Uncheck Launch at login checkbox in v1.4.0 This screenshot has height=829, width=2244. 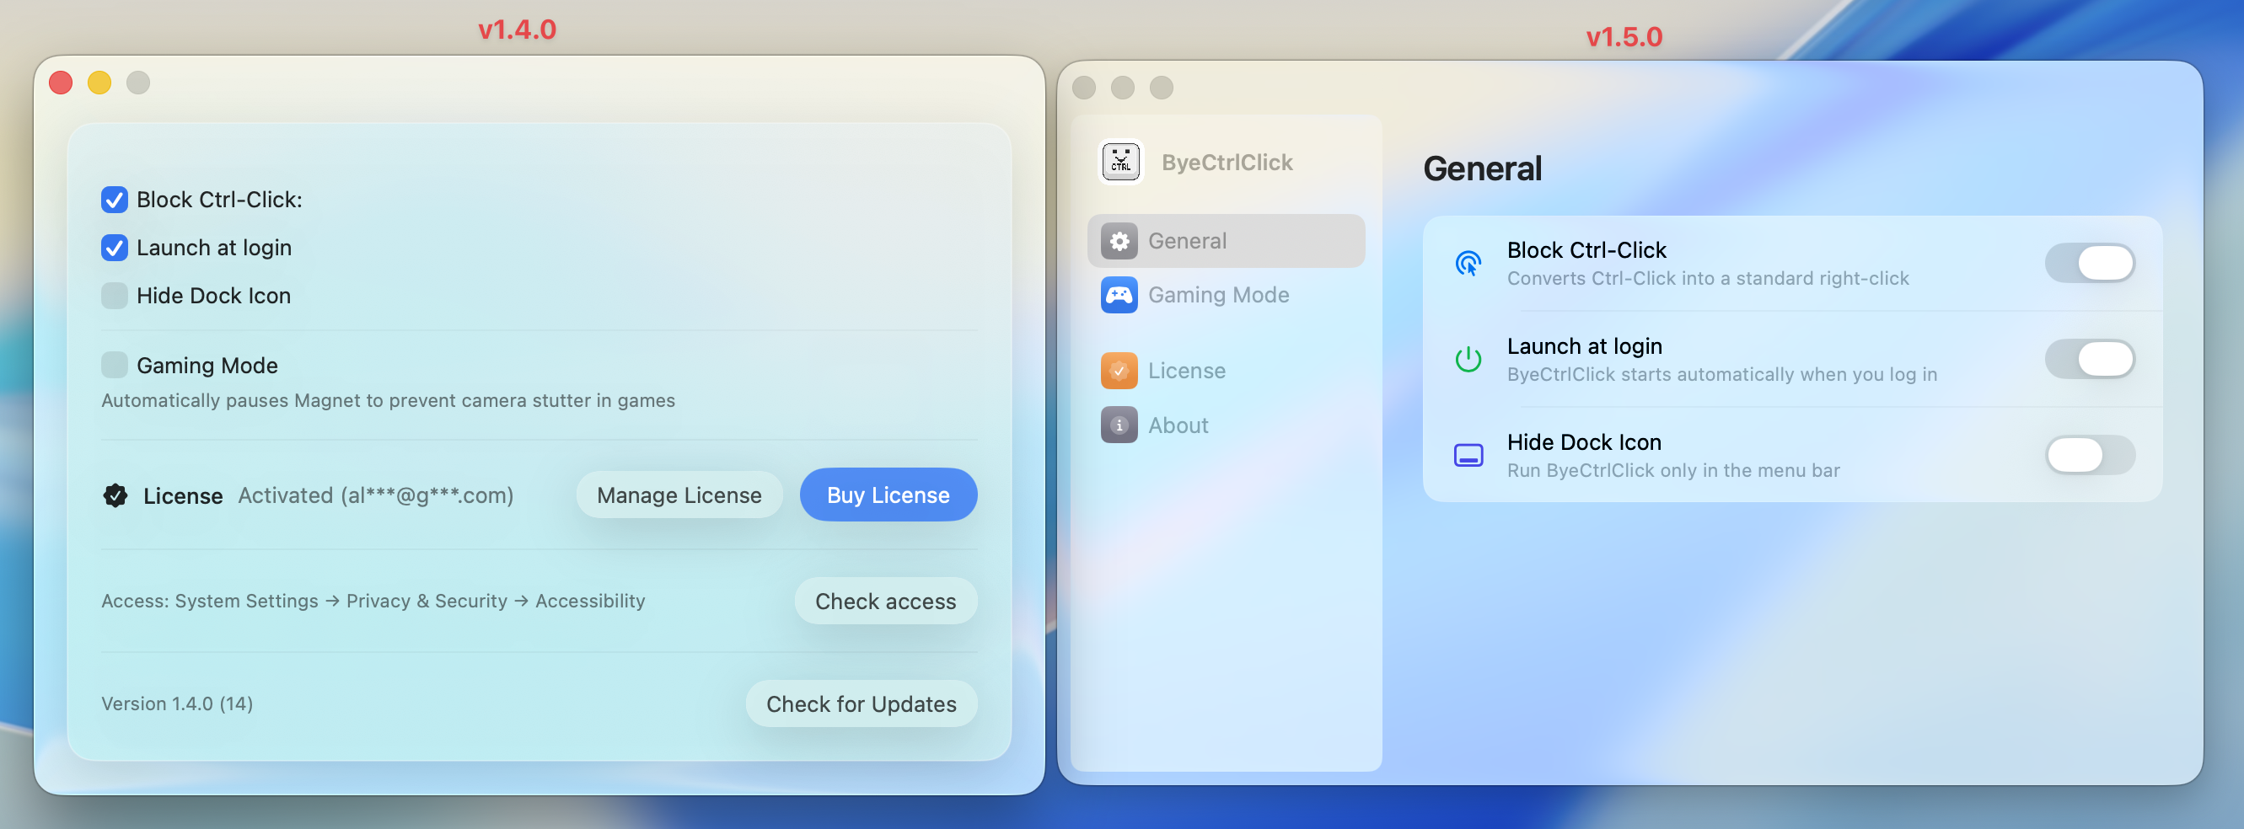click(x=114, y=248)
